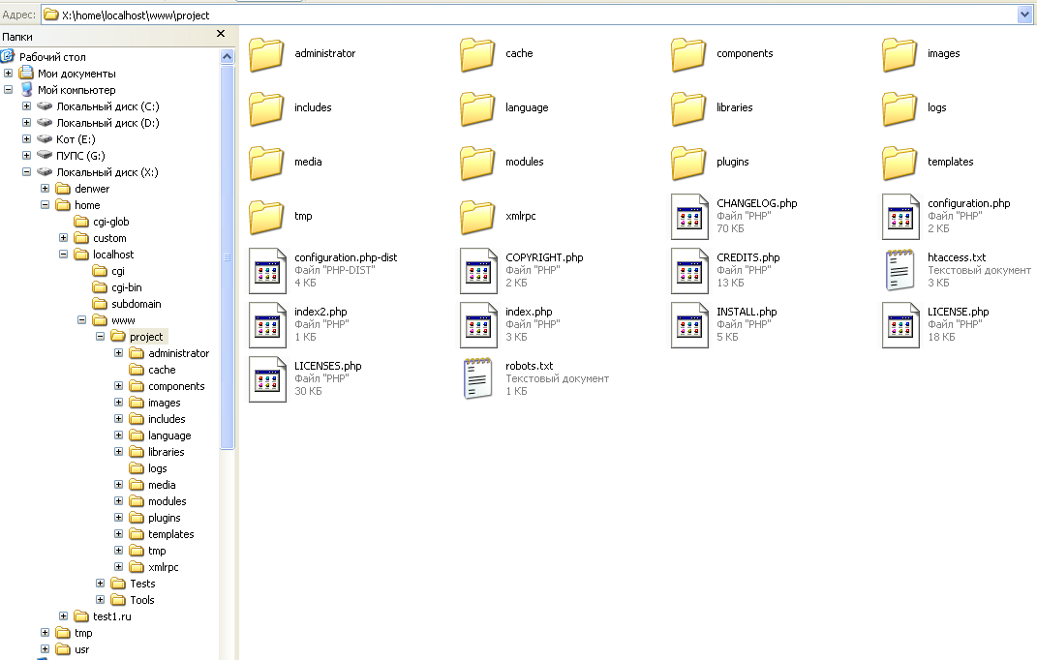Click the robots.txt notepad icon
The width and height of the screenshot is (1037, 660).
[477, 378]
